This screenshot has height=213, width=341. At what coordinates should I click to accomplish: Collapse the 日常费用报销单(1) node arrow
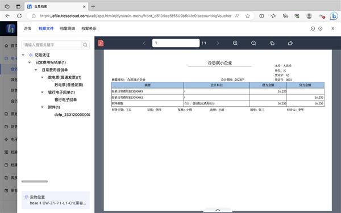[30, 62]
